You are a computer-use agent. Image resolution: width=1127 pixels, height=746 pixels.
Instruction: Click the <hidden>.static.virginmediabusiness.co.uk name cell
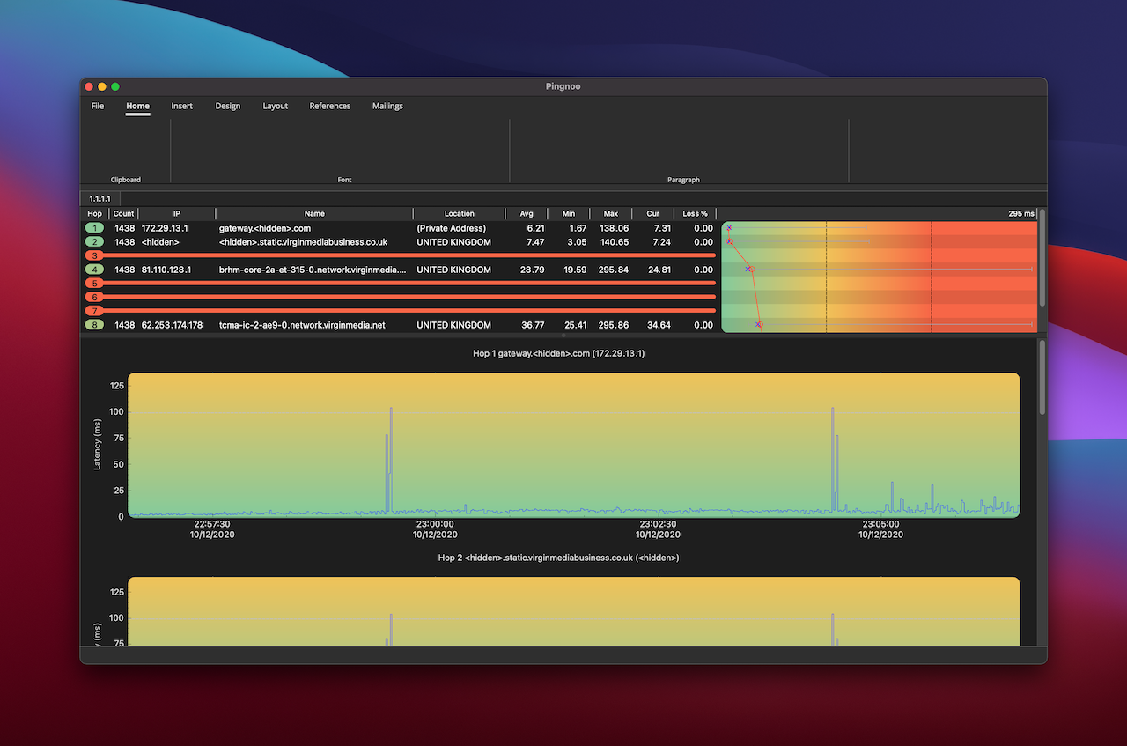[x=304, y=242]
